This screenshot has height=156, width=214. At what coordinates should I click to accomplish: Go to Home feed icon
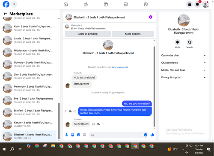pos(65,4)
